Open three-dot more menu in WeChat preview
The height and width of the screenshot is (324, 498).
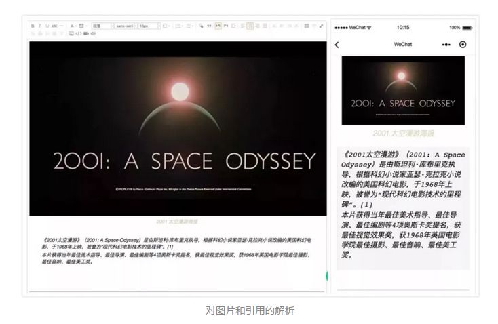point(446,45)
